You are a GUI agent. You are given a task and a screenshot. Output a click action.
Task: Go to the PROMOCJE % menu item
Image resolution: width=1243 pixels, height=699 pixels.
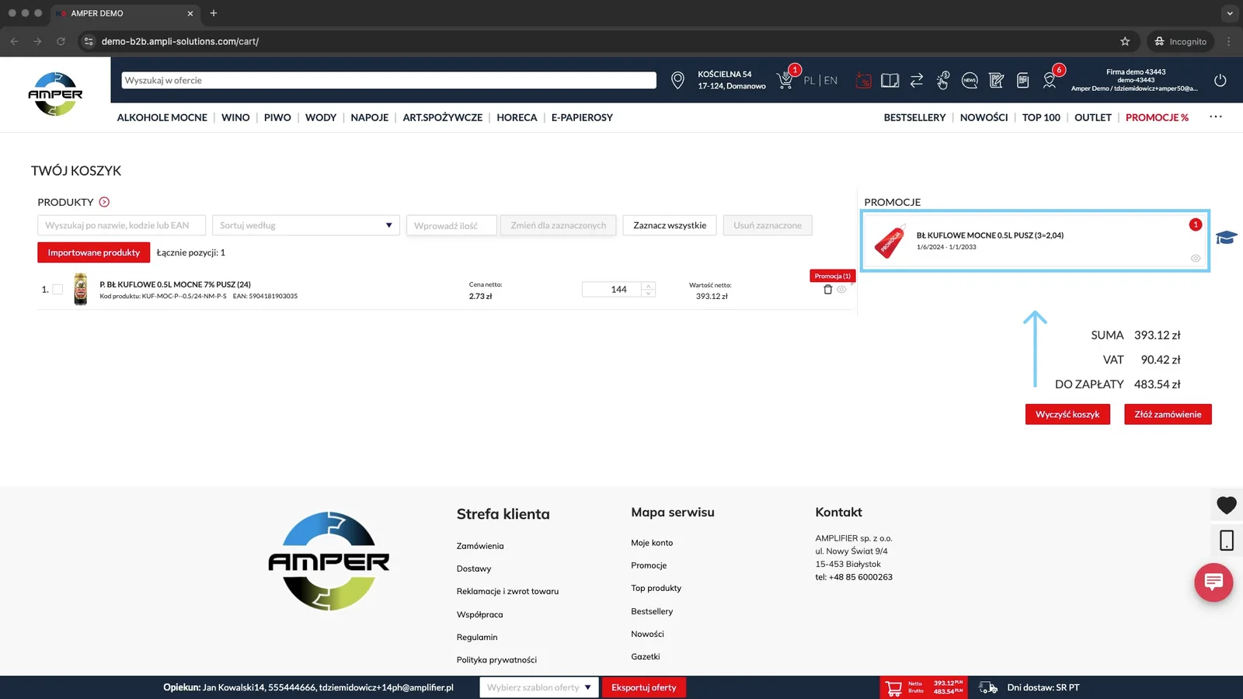tap(1157, 117)
